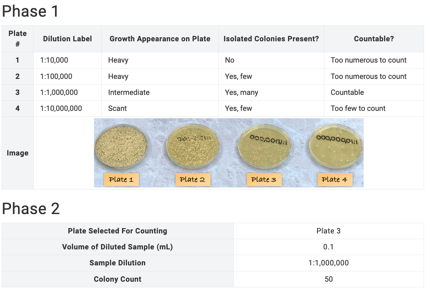
Task: Click the Plate 4 petri dish image
Action: tap(334, 148)
